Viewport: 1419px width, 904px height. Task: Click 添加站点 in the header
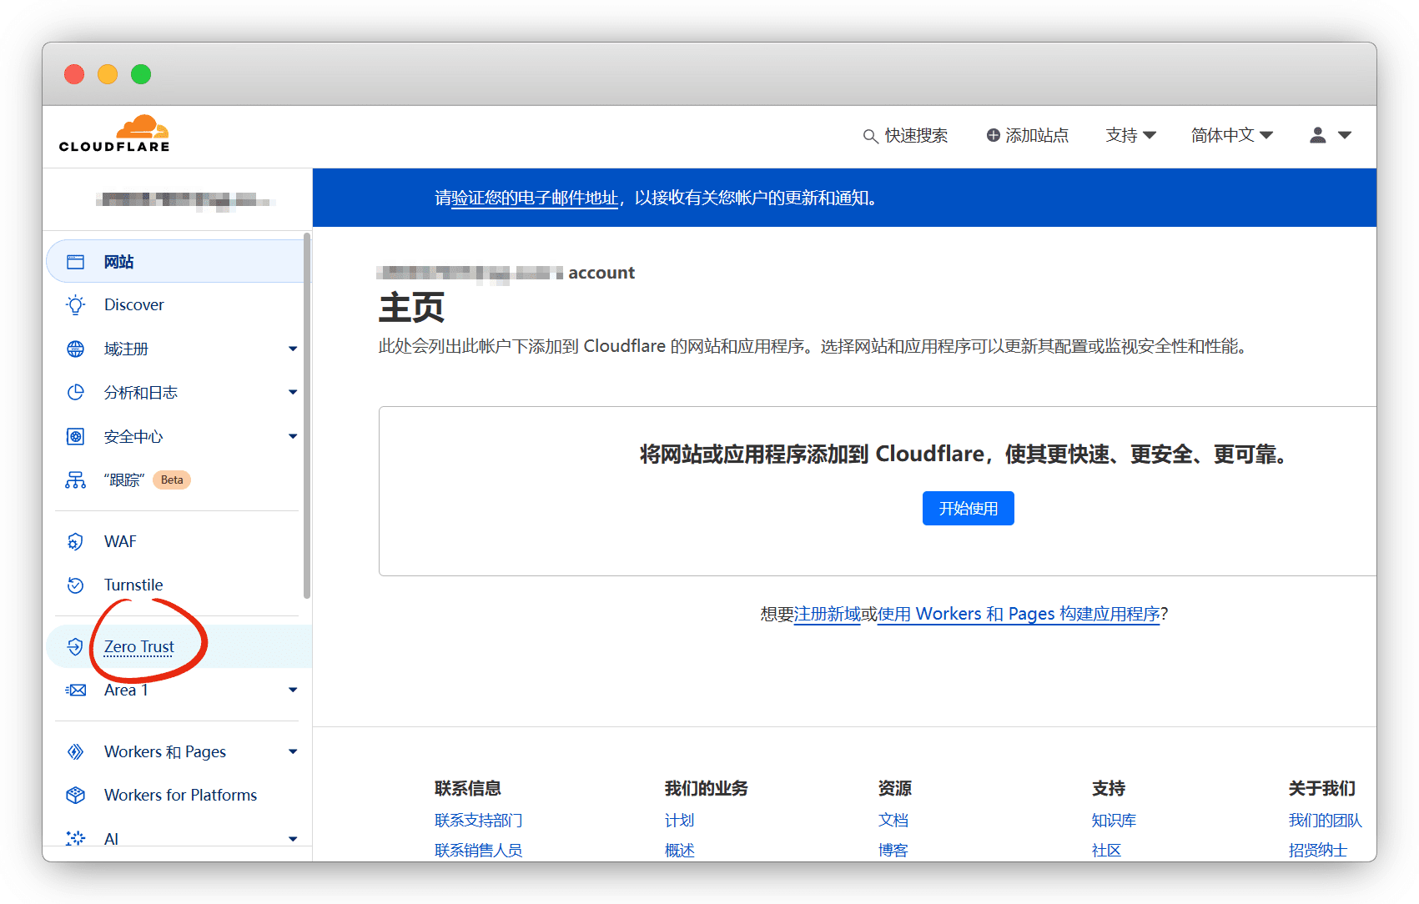(1027, 135)
